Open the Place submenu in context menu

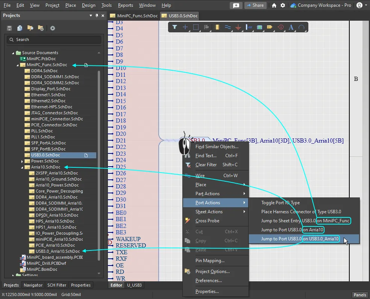(x=216, y=185)
